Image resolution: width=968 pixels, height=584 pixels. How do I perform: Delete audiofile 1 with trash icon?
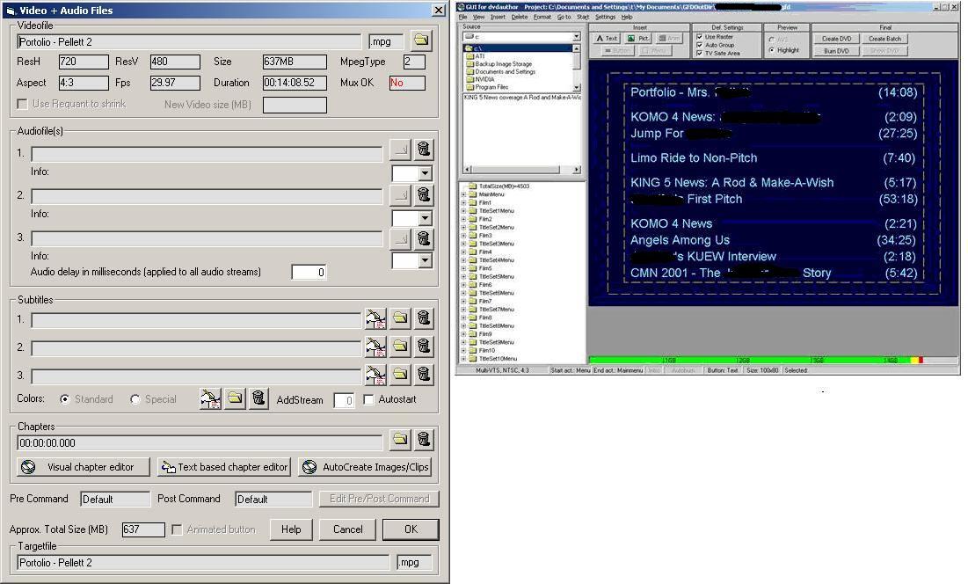coord(424,150)
